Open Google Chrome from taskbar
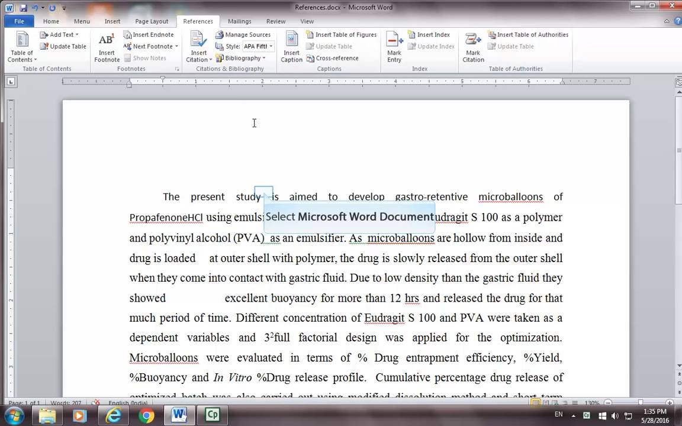682x426 pixels. click(x=146, y=415)
